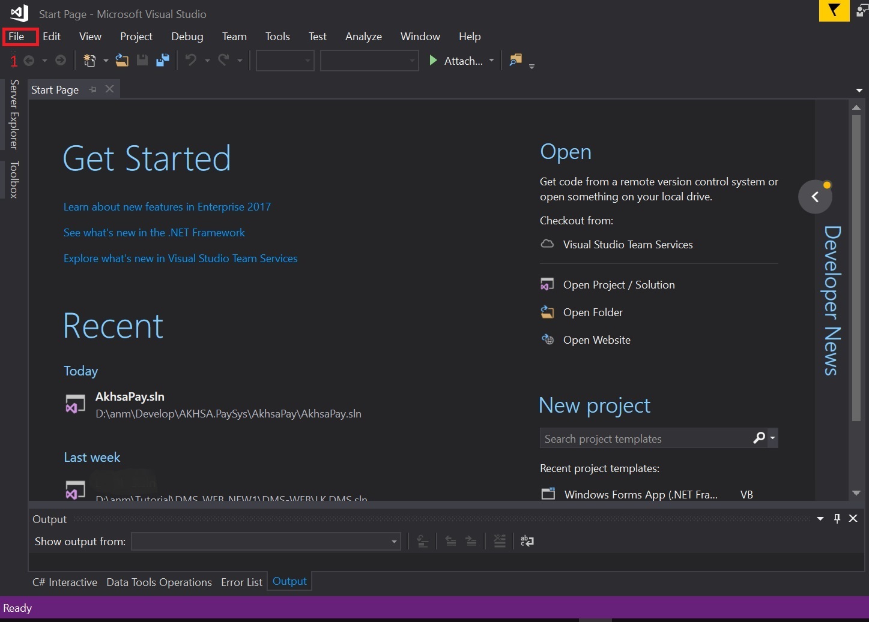Follow the .NET Framework what's new link

154,233
